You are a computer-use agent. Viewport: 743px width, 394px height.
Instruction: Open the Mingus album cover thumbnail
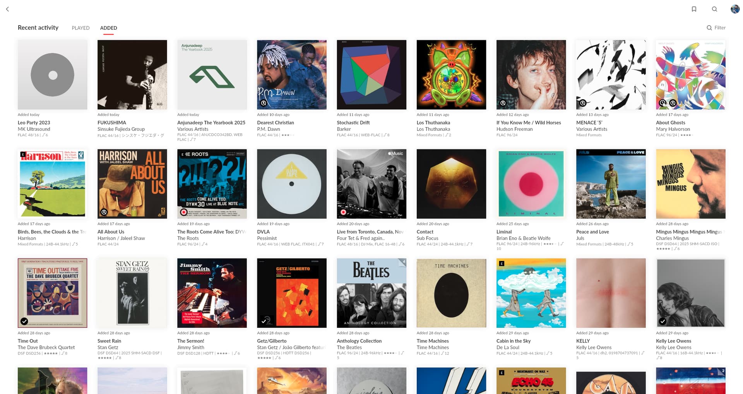coord(690,184)
